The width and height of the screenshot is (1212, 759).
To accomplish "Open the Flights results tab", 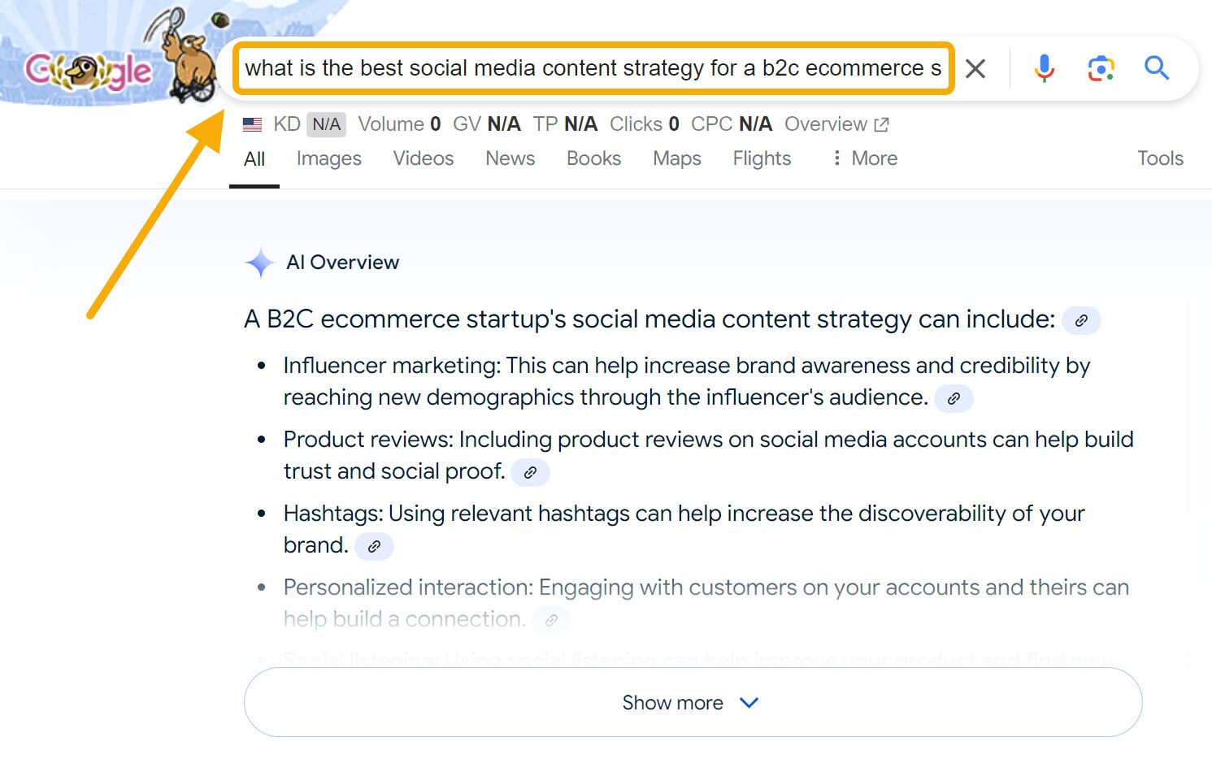I will [x=761, y=158].
